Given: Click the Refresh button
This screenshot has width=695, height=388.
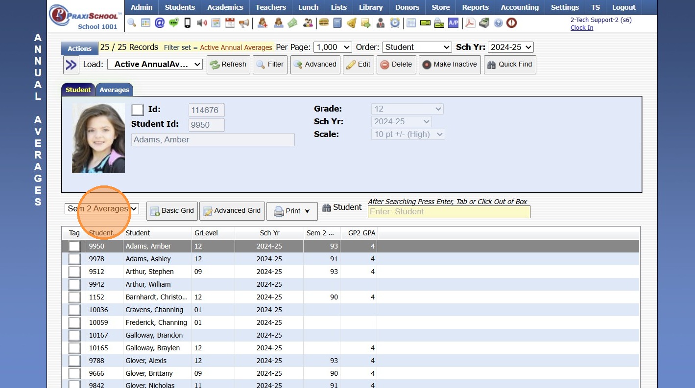Looking at the screenshot, I should [x=228, y=65].
